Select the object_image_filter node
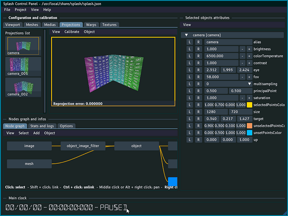This screenshot has width=288, height=216. [83, 146]
